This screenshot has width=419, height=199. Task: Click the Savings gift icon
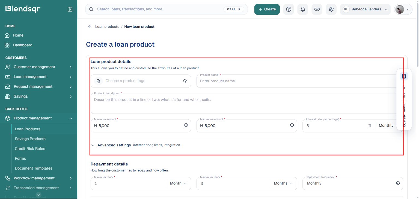pos(8,97)
